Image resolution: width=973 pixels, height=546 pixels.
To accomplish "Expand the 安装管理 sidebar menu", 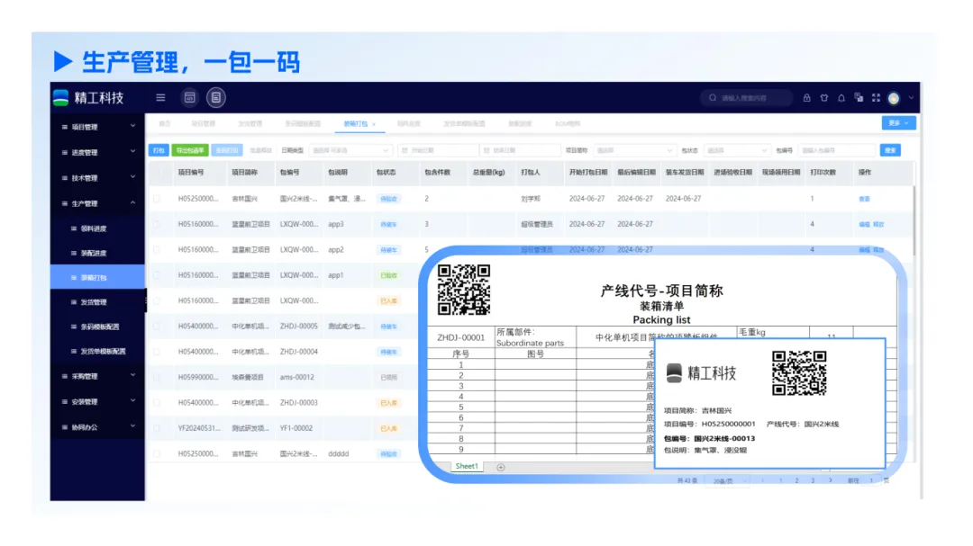I will click(98, 401).
